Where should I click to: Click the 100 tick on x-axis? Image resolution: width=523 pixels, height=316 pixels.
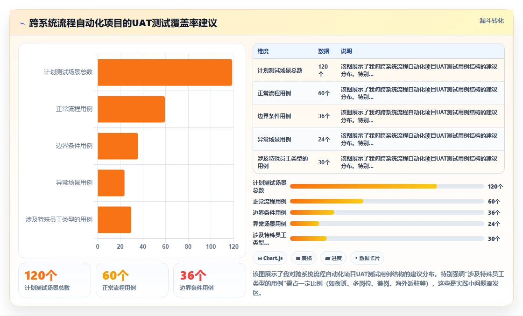coord(211,246)
